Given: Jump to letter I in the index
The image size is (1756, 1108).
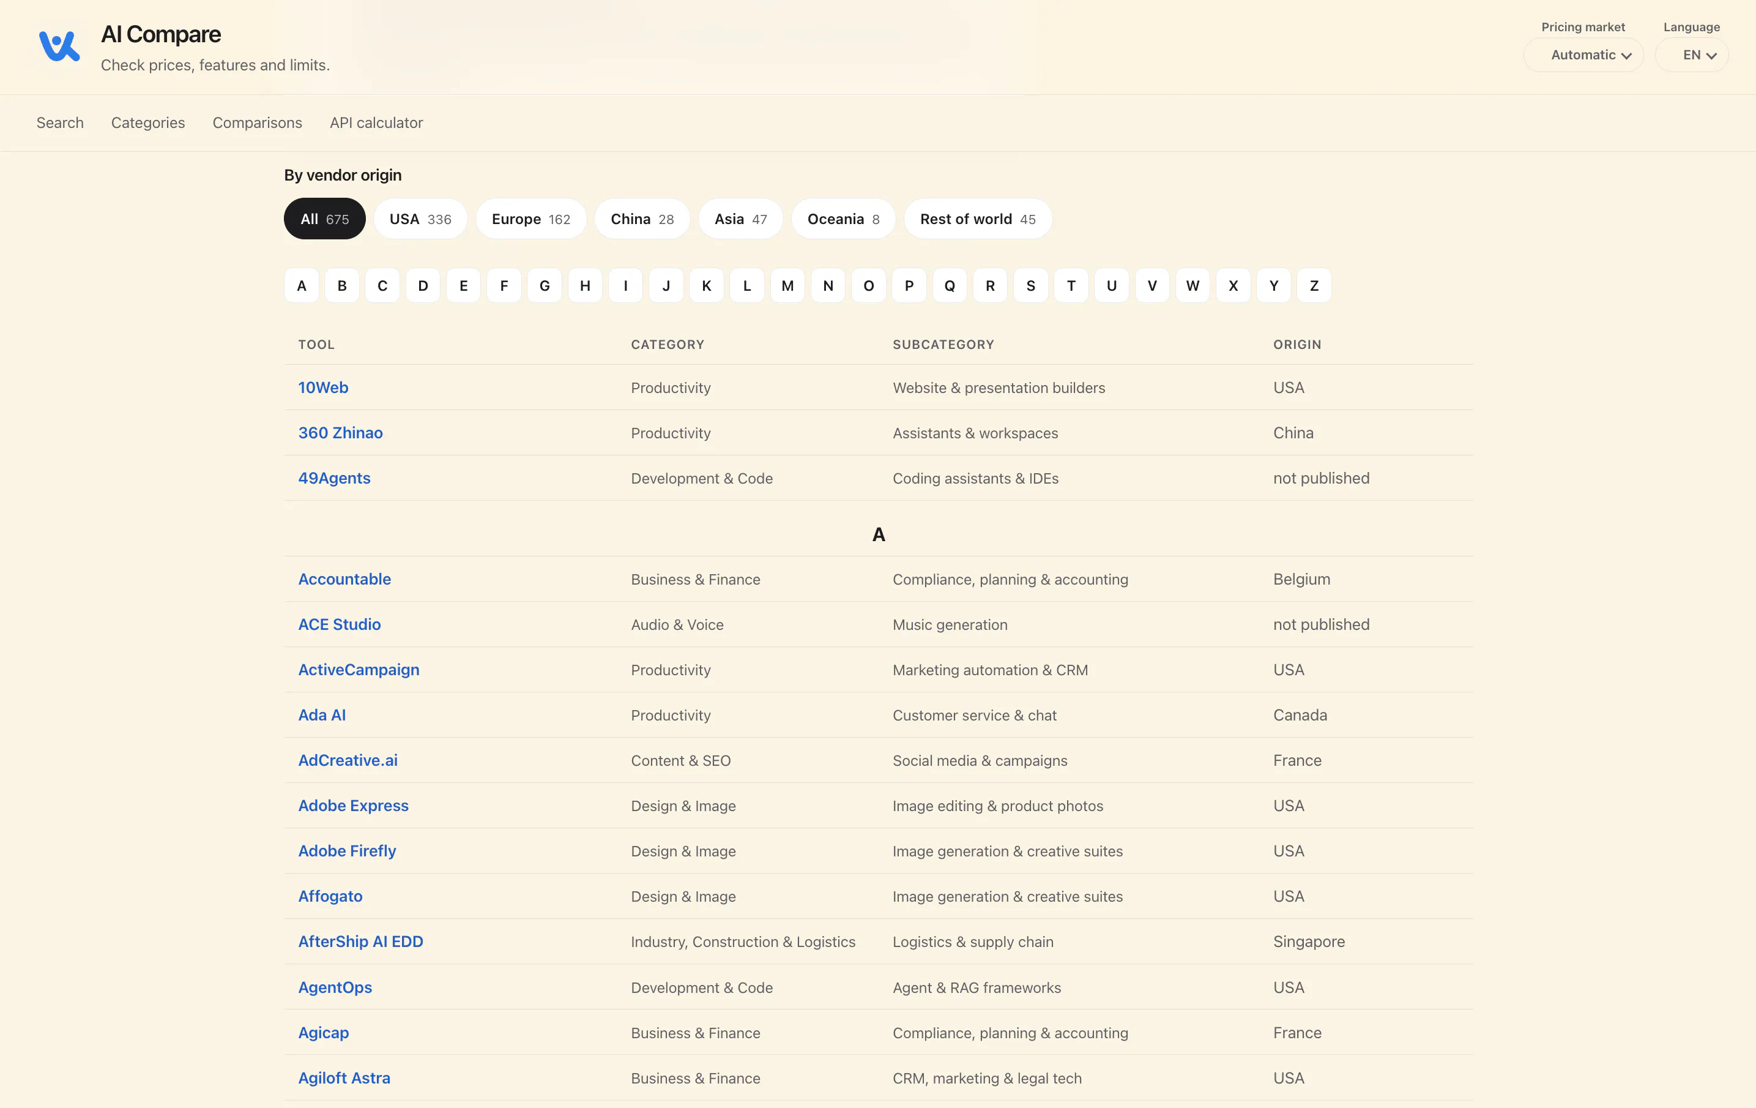Looking at the screenshot, I should (626, 285).
